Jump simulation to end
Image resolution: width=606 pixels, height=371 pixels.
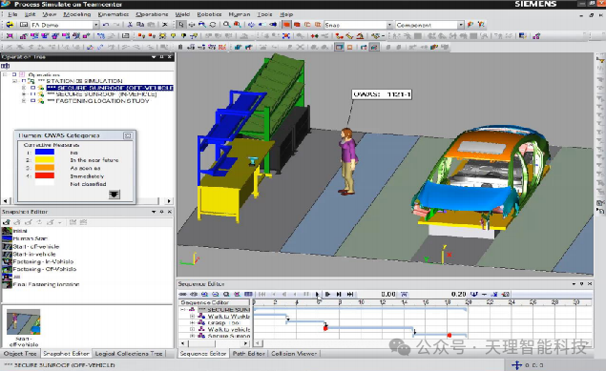(x=350, y=294)
